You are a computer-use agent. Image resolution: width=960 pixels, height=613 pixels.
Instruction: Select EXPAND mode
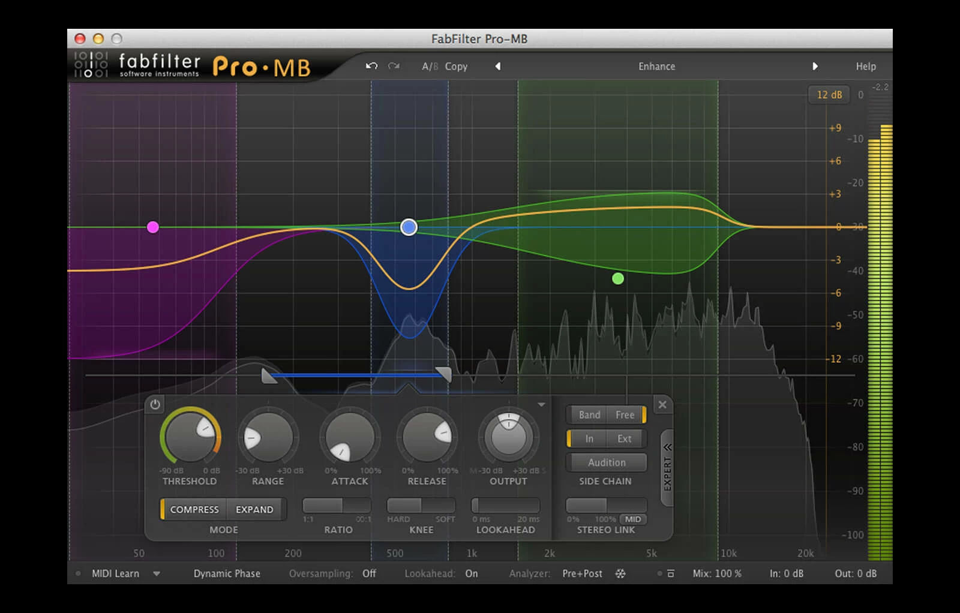point(254,509)
